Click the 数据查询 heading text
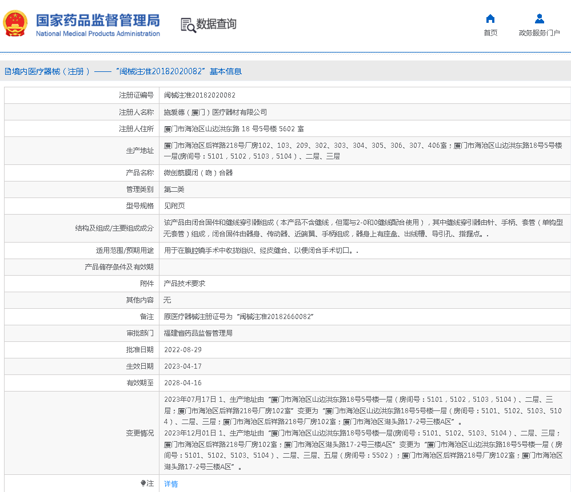The image size is (571, 492). (x=216, y=24)
